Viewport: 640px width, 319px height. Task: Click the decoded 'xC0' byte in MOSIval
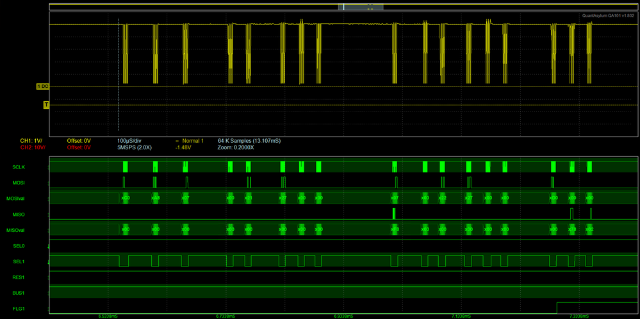[x=126, y=198]
